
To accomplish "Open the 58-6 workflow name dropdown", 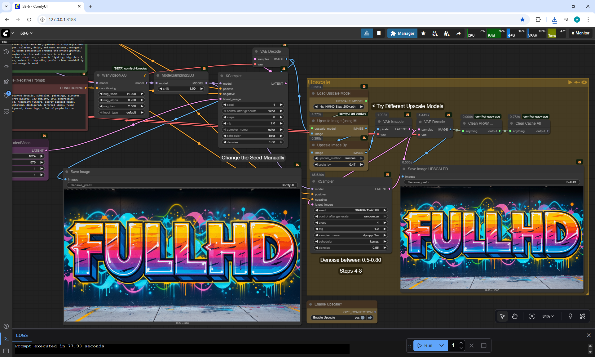I will pyautogui.click(x=26, y=33).
